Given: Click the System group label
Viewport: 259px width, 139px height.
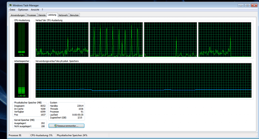Looking at the screenshot, I should click(x=53, y=102).
